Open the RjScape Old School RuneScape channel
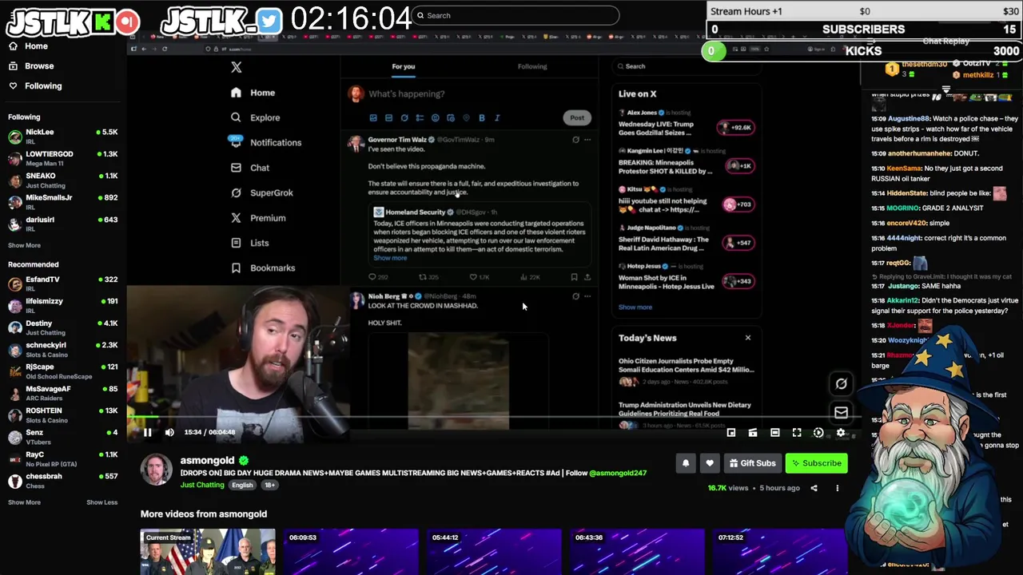This screenshot has width=1023, height=575. 62,371
